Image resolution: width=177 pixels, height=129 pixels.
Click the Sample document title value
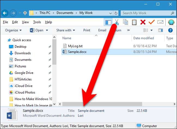(91, 111)
